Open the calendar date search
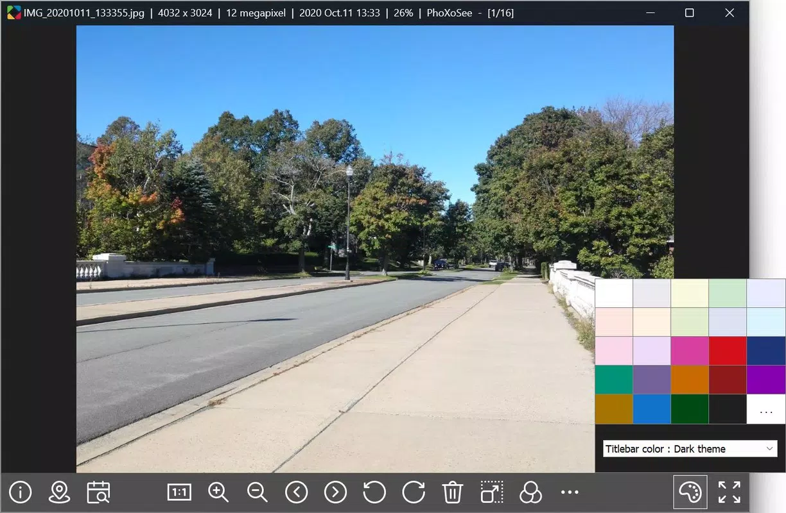The width and height of the screenshot is (786, 513). 98,492
